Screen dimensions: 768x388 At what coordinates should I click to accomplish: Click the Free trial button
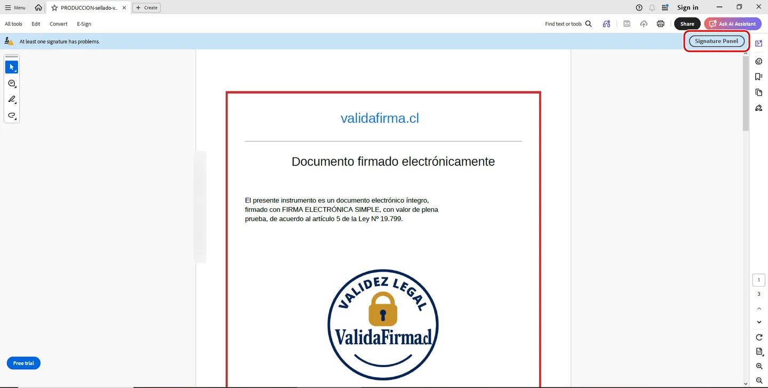pos(23,363)
